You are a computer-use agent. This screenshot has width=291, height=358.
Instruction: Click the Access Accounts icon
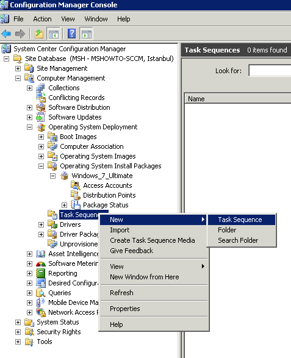point(76,185)
